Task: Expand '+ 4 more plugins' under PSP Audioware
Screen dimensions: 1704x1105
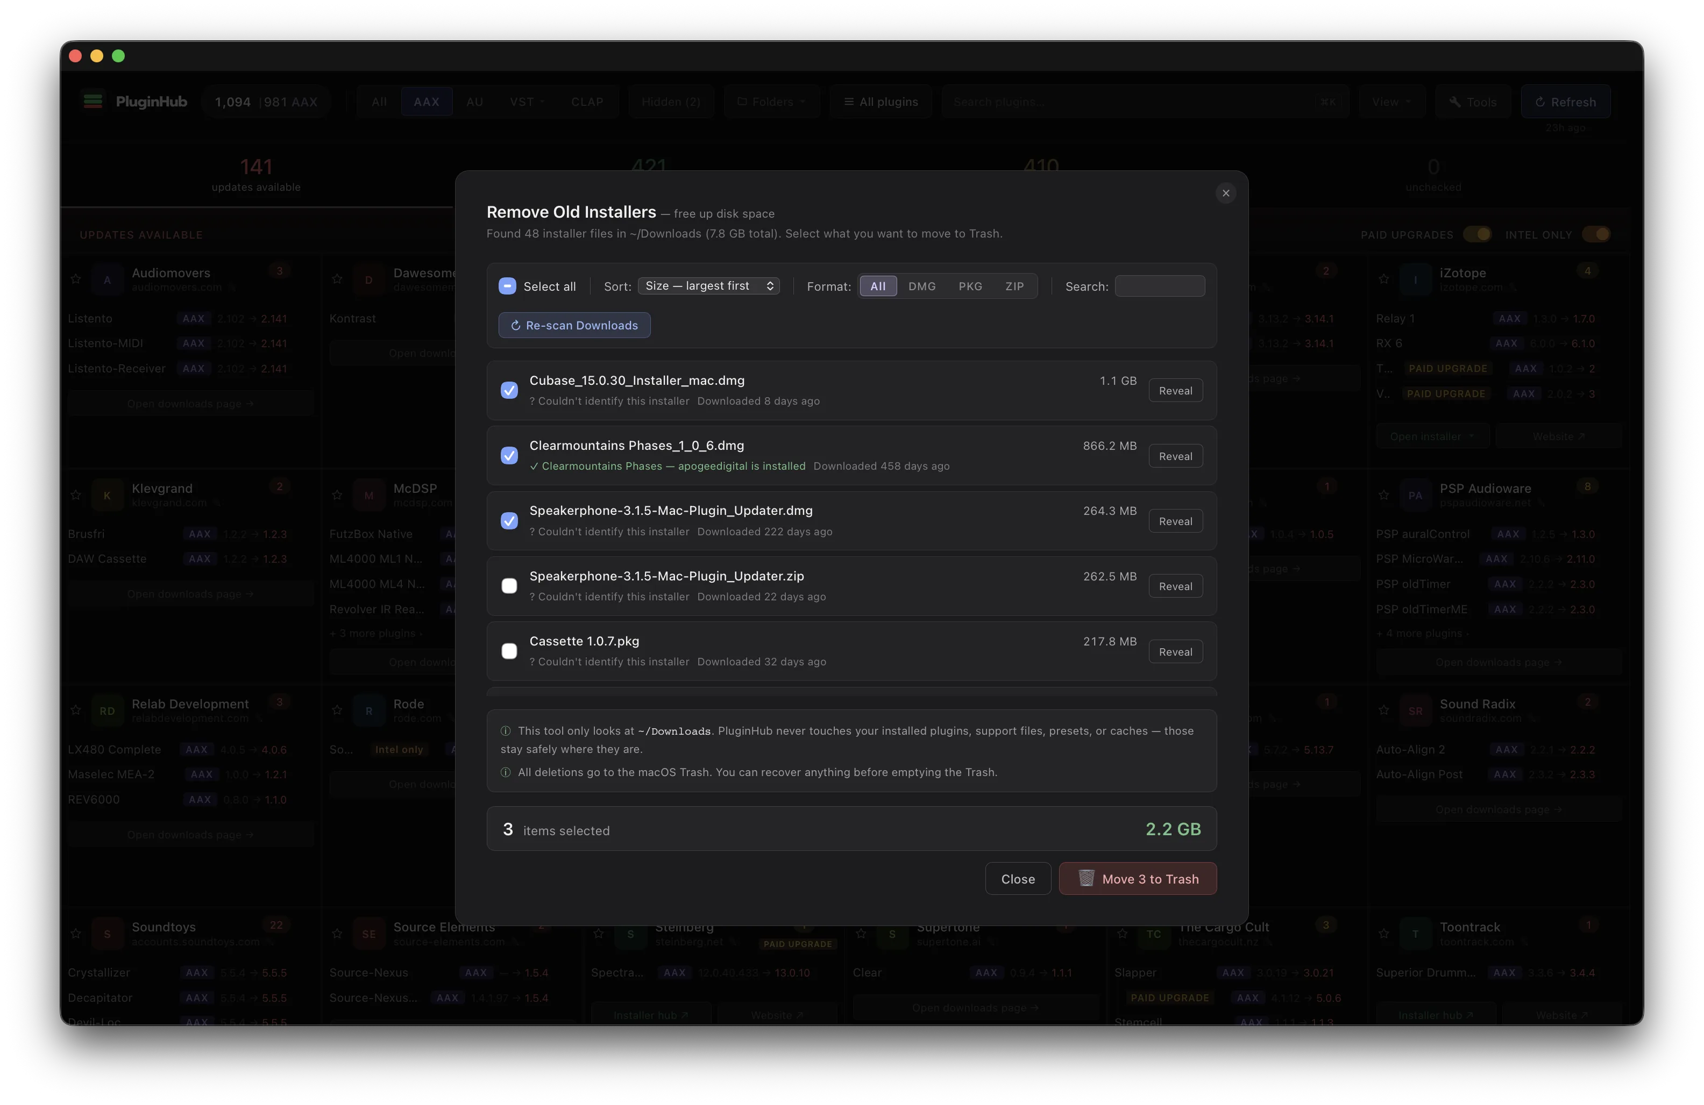Action: click(x=1422, y=633)
